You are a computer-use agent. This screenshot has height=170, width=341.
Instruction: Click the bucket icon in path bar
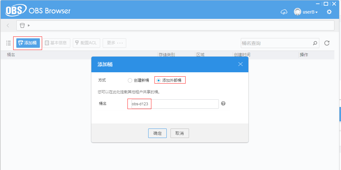pyautogui.click(x=22, y=25)
